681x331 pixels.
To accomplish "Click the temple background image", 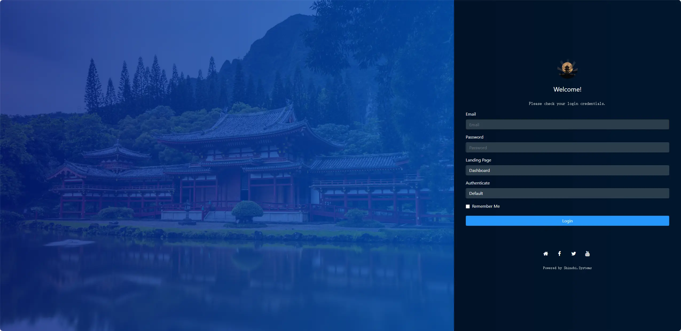I will (x=227, y=165).
